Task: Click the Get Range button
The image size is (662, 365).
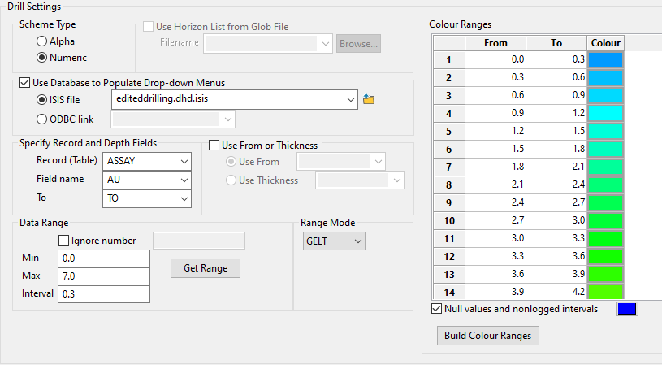Action: (x=206, y=268)
